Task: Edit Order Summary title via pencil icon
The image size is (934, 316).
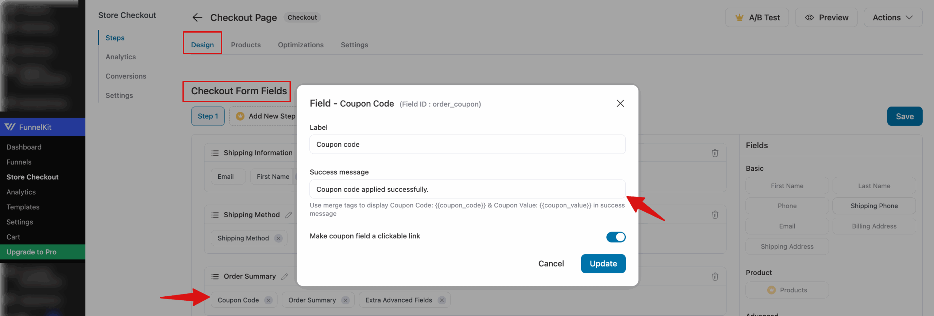Action: 284,276
